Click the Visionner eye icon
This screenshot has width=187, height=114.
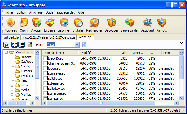(64, 22)
